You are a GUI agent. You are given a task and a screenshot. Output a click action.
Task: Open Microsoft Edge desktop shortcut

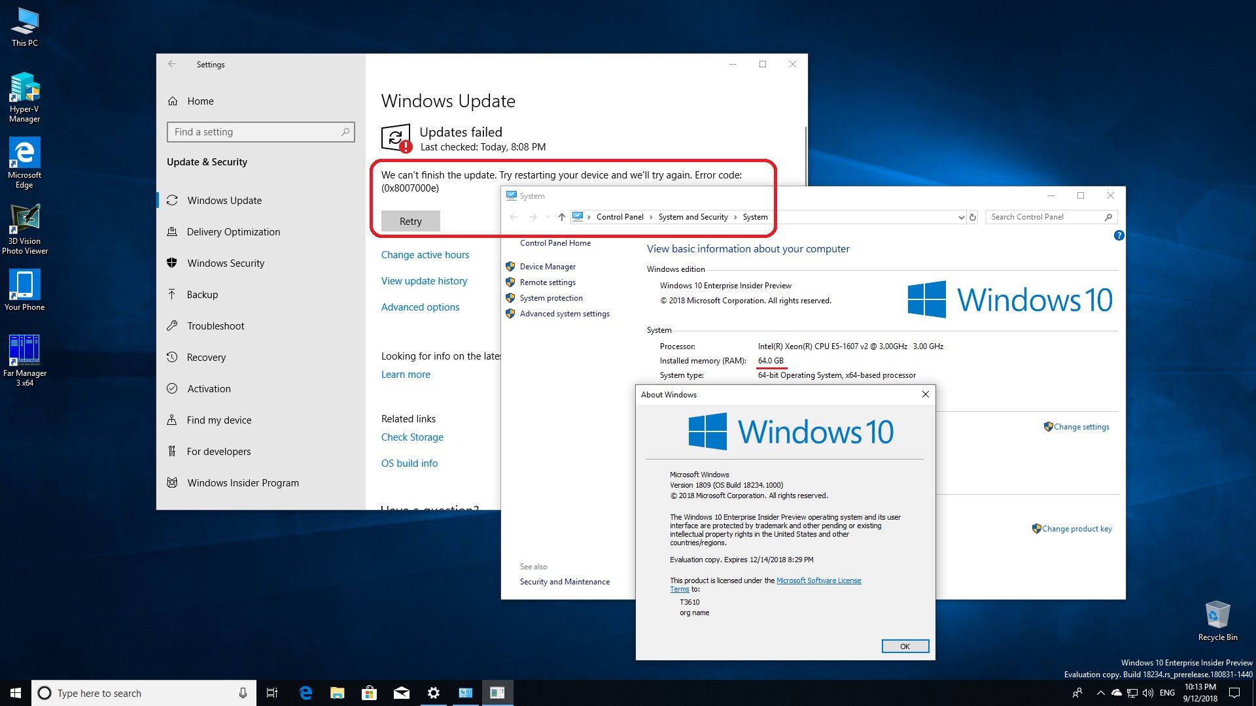pyautogui.click(x=25, y=163)
